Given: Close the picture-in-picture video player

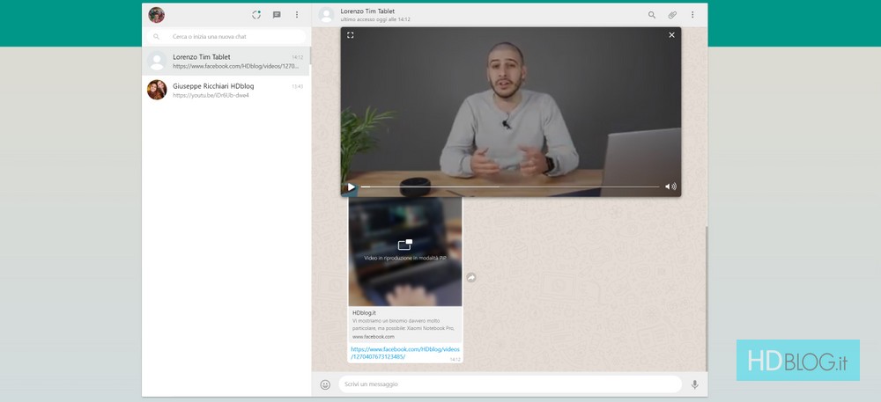Looking at the screenshot, I should coord(671,35).
